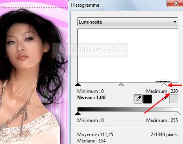Screen dimensions: 183x144
Task: Select the black point eyedropper tool
Action: coord(138,99)
